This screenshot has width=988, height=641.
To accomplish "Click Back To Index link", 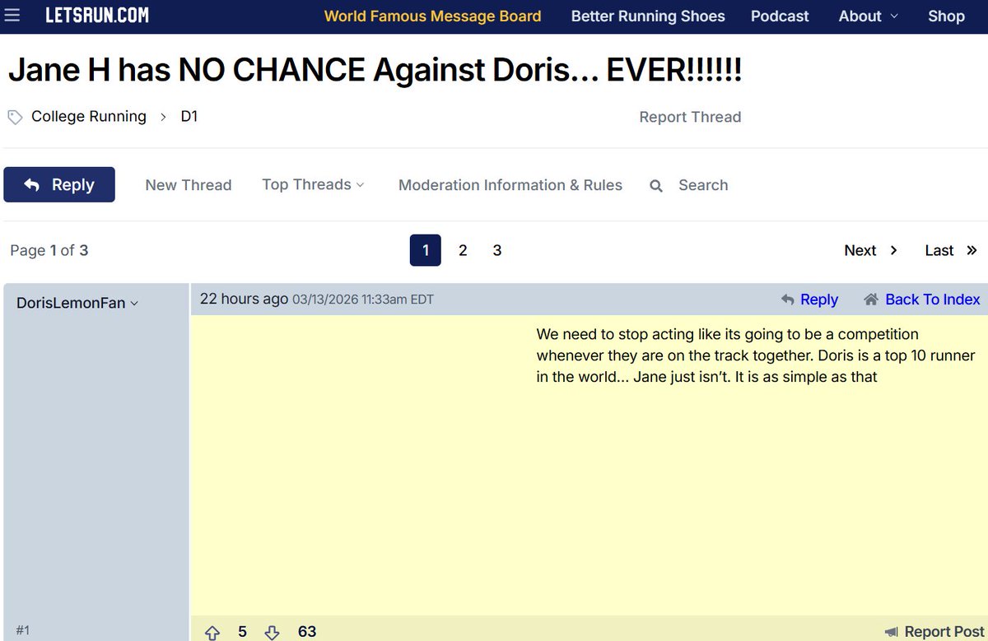I will (x=922, y=300).
